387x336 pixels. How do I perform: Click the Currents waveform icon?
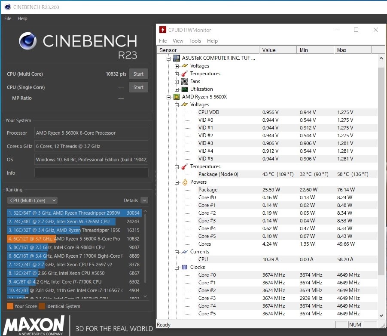point(185,252)
